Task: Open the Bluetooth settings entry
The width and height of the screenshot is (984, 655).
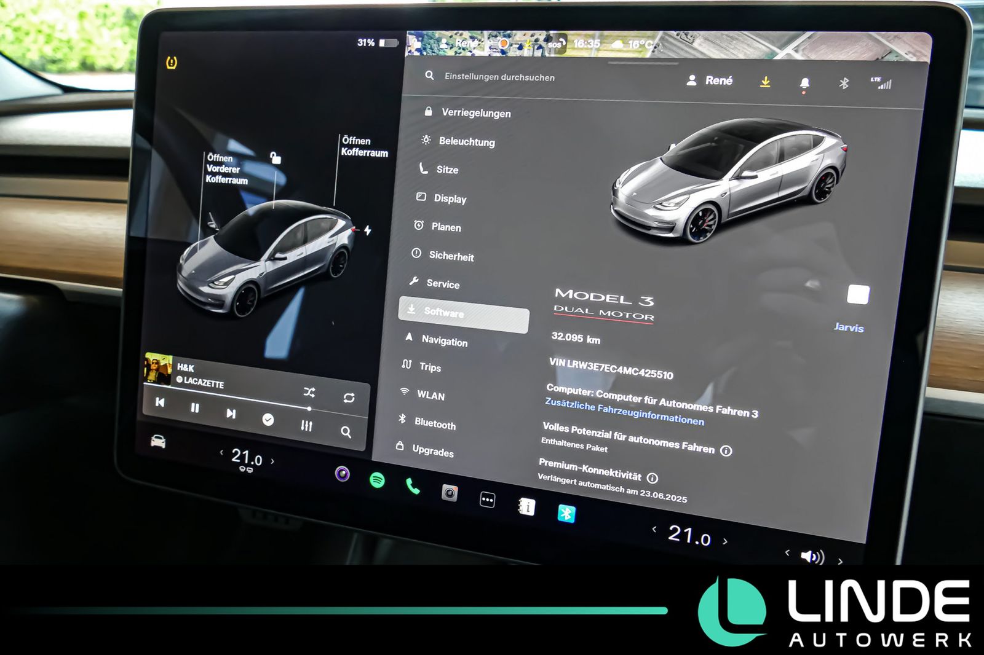Action: click(426, 423)
